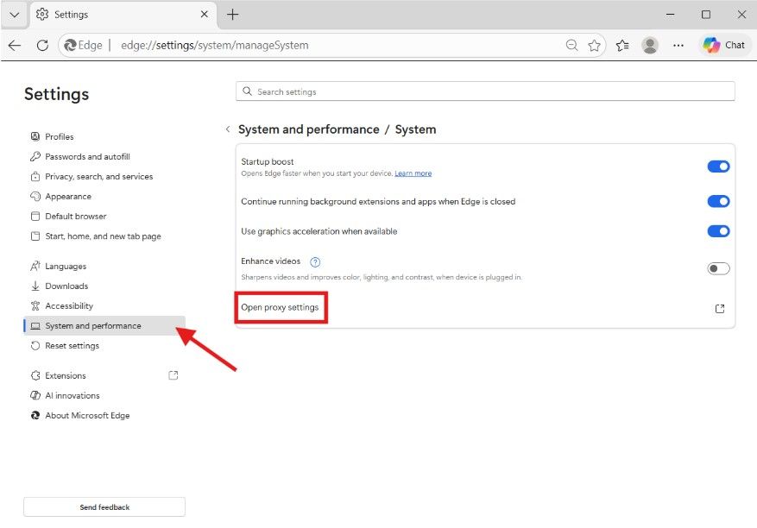Open the Favorites list icon
This screenshot has height=528, width=757.
pyautogui.click(x=622, y=46)
